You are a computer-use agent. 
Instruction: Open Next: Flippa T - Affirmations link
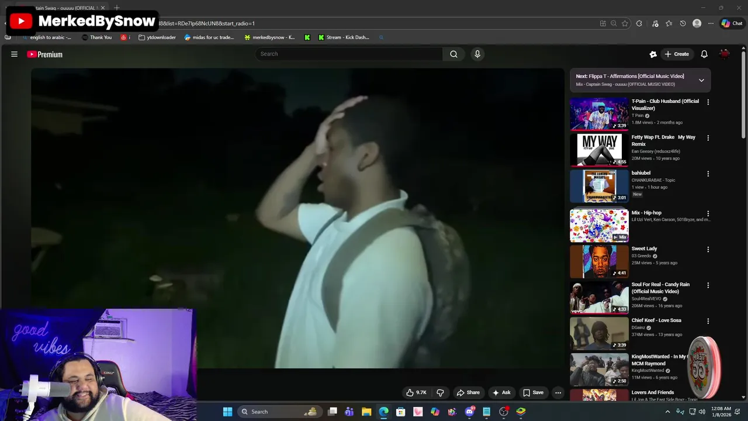click(x=630, y=76)
